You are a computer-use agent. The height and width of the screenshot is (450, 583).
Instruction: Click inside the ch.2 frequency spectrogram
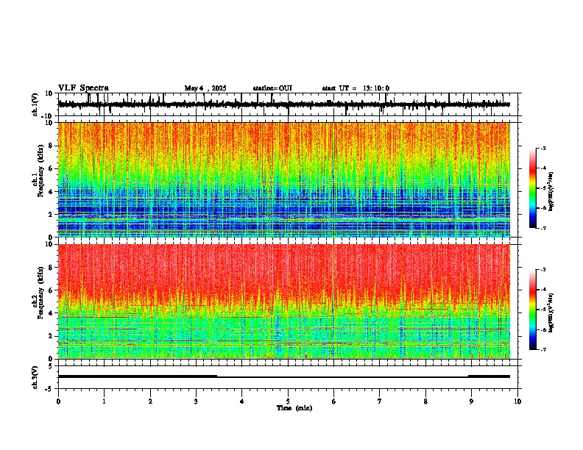(284, 301)
